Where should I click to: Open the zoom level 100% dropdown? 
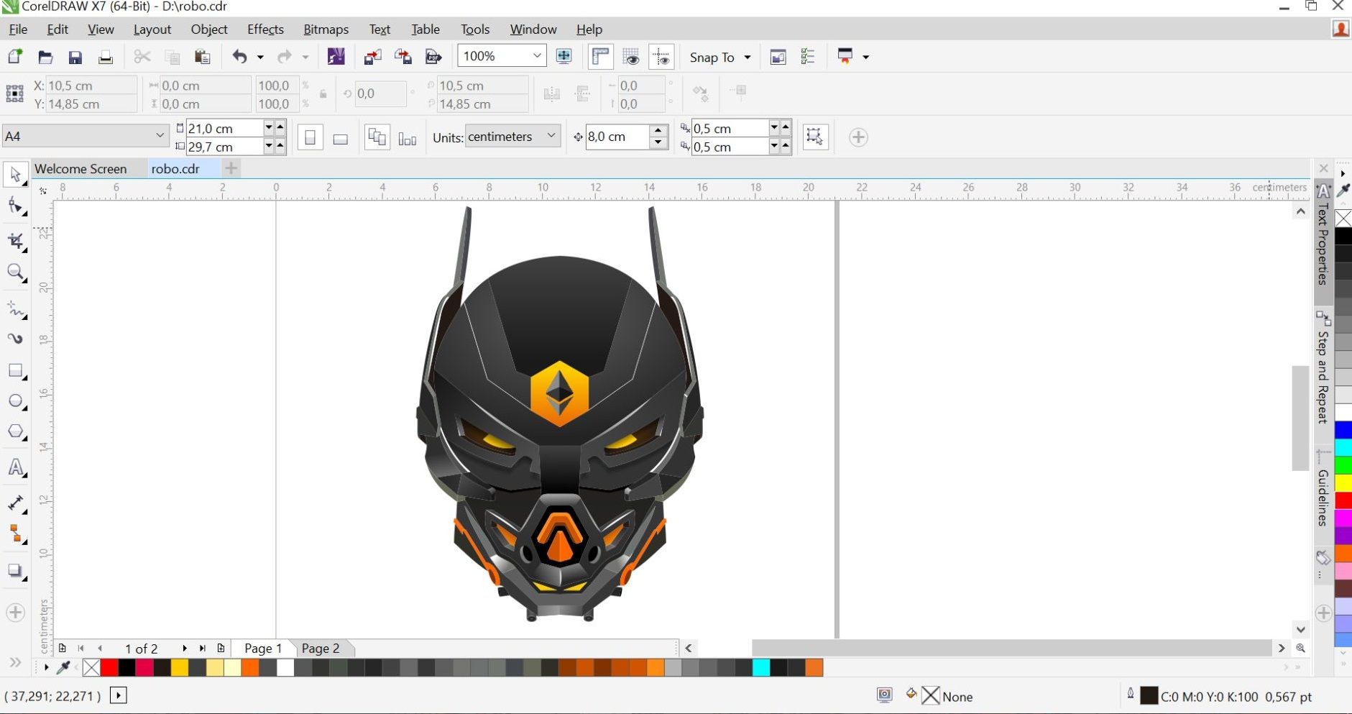tap(537, 56)
